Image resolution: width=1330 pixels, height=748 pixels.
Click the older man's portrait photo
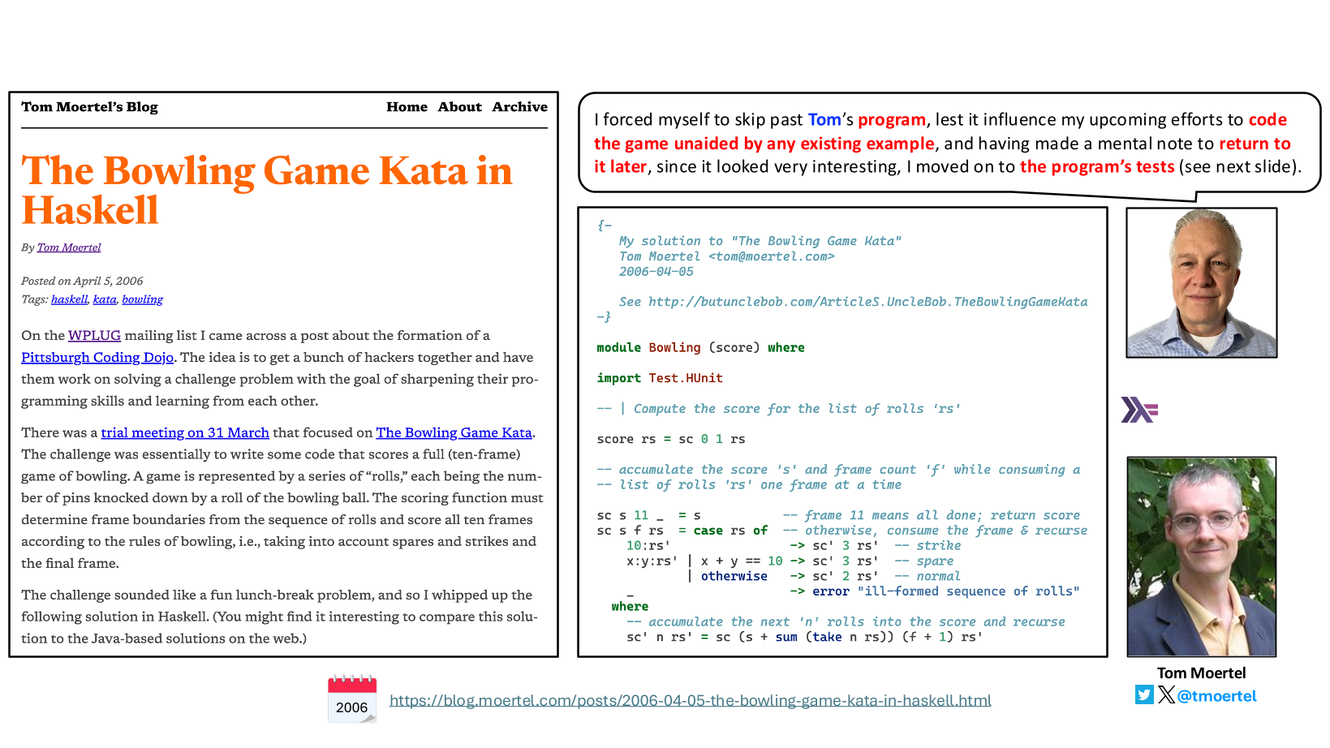click(x=1201, y=282)
